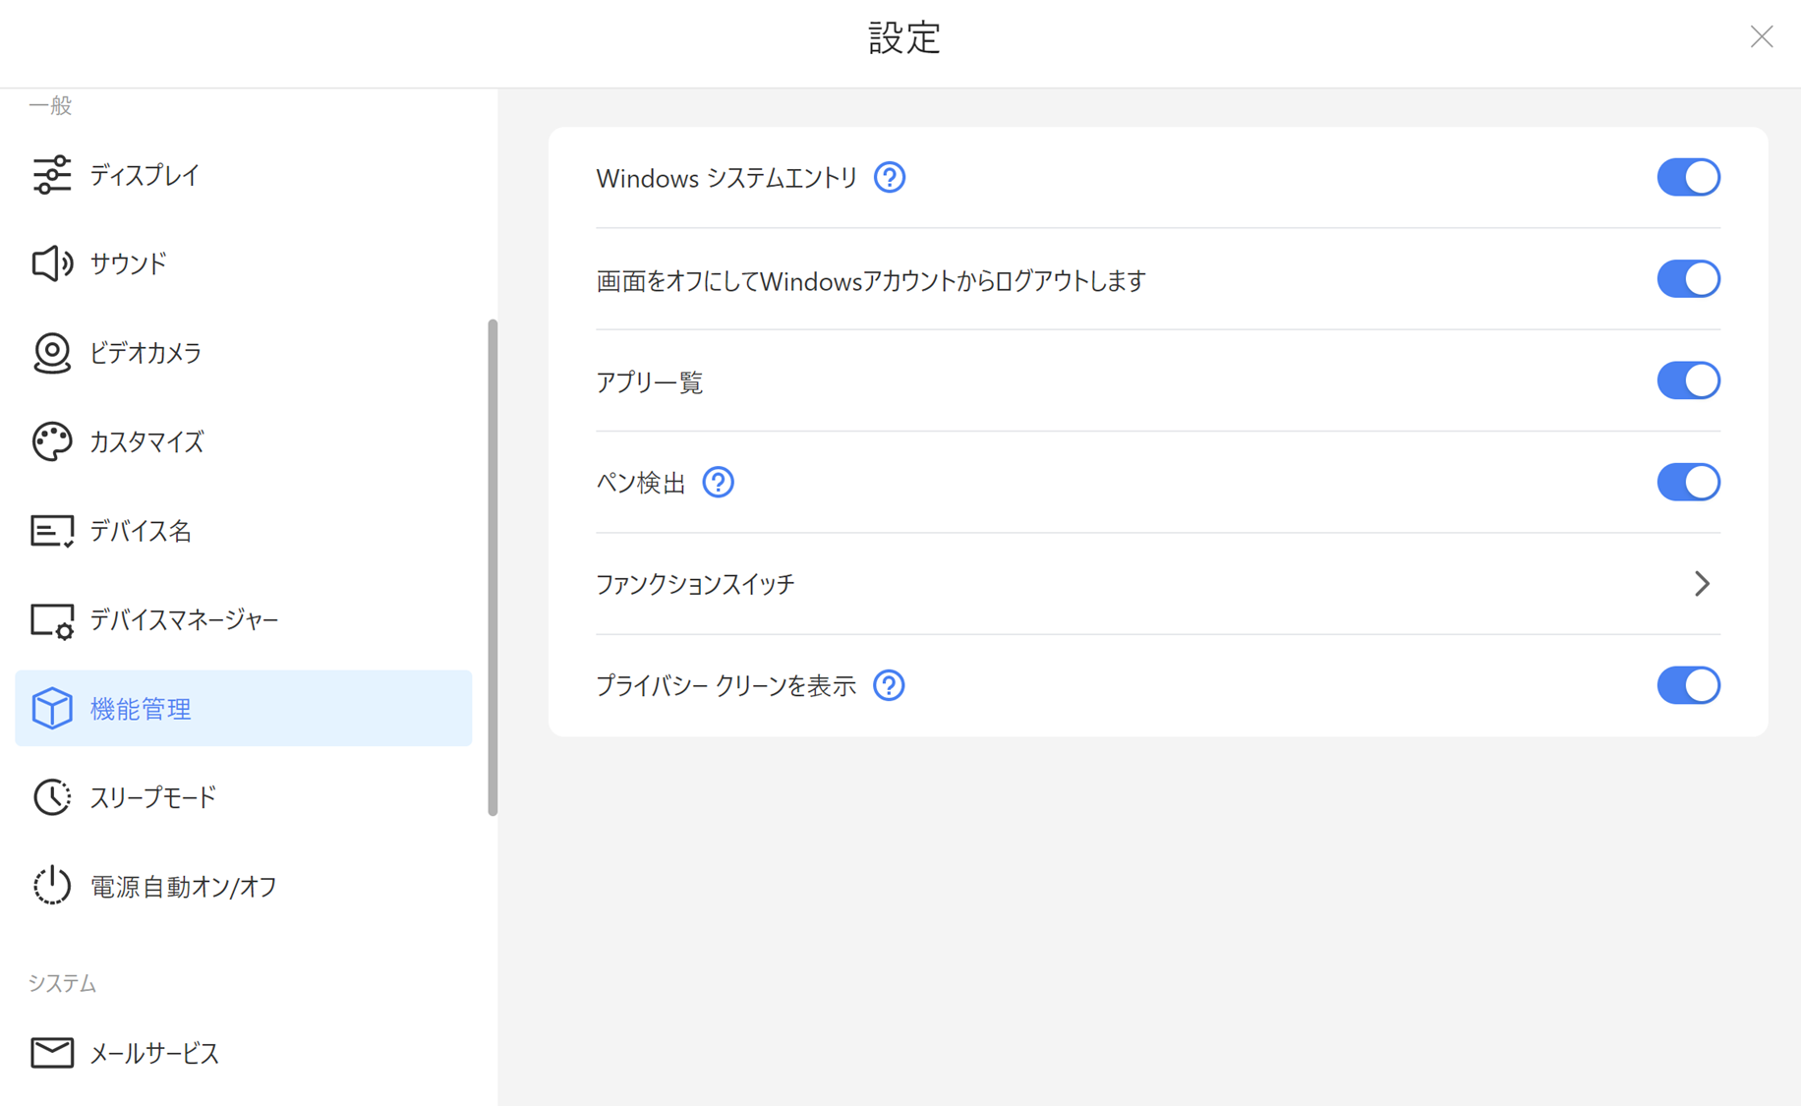Disable the アプリ一覧 toggle
Image resolution: width=1801 pixels, height=1106 pixels.
coord(1688,380)
